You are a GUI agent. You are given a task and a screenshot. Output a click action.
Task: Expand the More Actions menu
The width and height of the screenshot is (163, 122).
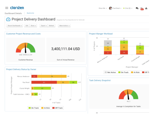[64, 26]
